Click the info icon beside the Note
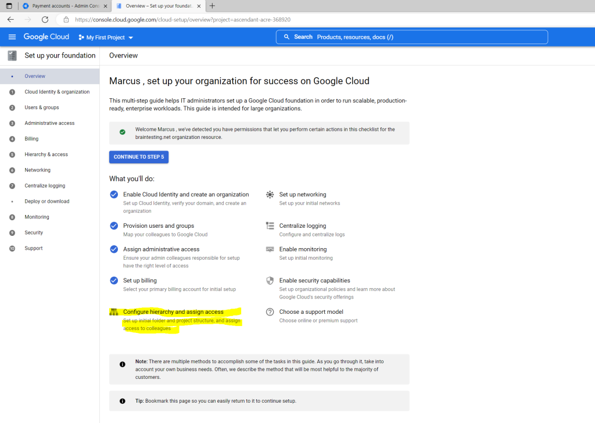 (122, 364)
